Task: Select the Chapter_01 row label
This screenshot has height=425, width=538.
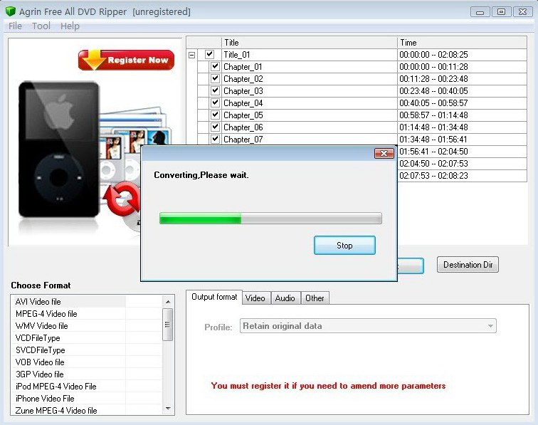Action: 243,67
